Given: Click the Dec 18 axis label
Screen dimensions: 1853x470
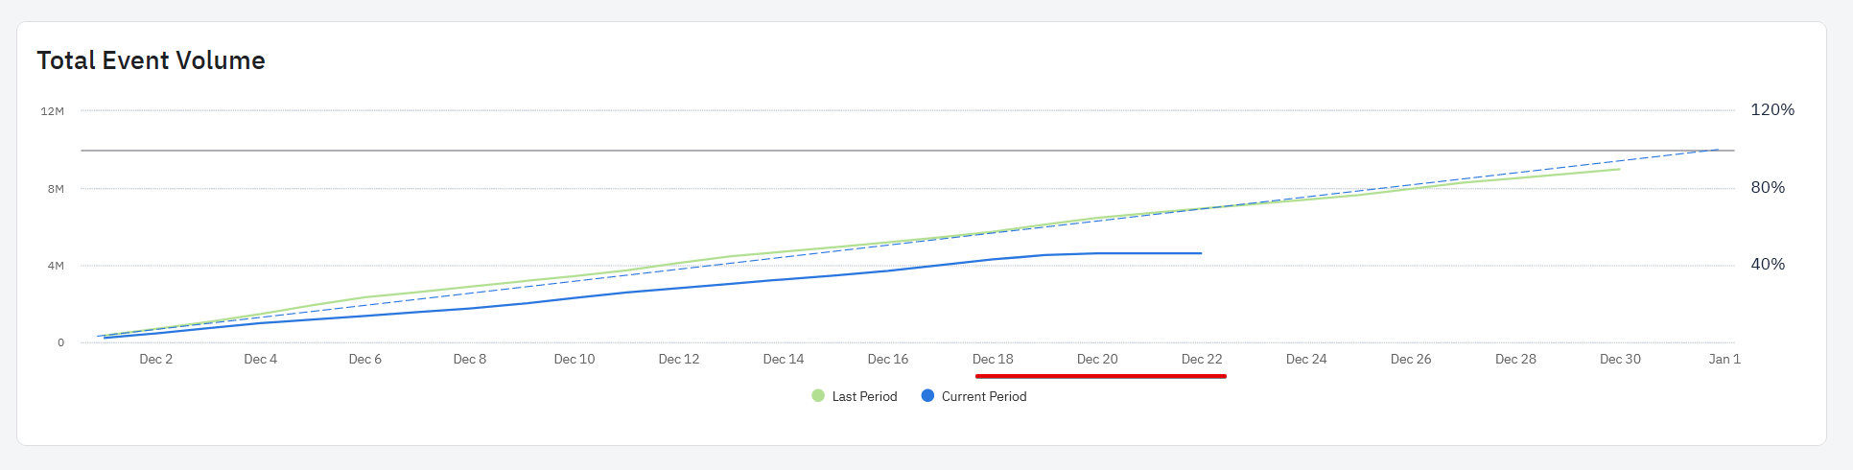Looking at the screenshot, I should (993, 359).
